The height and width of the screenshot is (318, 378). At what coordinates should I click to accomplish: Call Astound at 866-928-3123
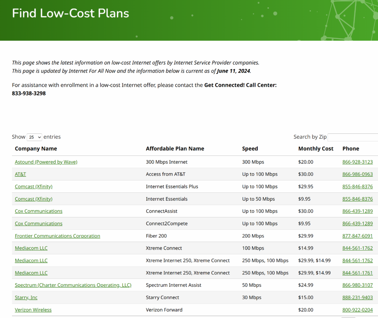358,162
